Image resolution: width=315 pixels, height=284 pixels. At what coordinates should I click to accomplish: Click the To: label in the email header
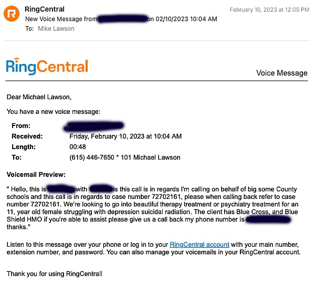click(29, 28)
